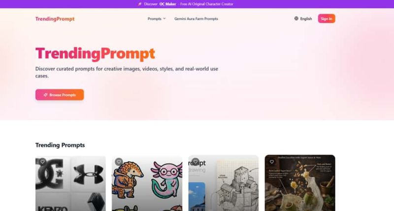
Task: Click the Sign In button
Action: (x=327, y=19)
